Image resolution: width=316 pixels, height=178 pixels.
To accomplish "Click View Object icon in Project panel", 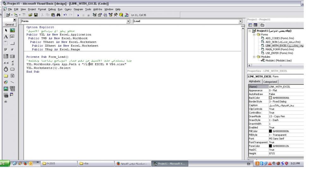I will point(256,25).
